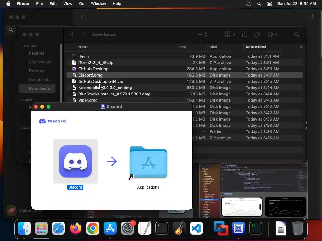
Task: Sort files by the Kind column
Action: tap(213, 47)
